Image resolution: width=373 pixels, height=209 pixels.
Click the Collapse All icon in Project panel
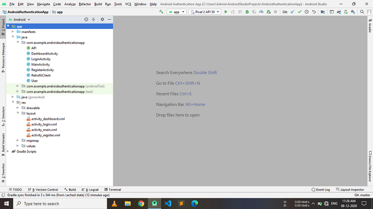[x=93, y=20]
